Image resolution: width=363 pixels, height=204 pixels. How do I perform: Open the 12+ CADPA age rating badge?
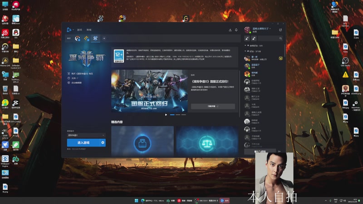119,57
